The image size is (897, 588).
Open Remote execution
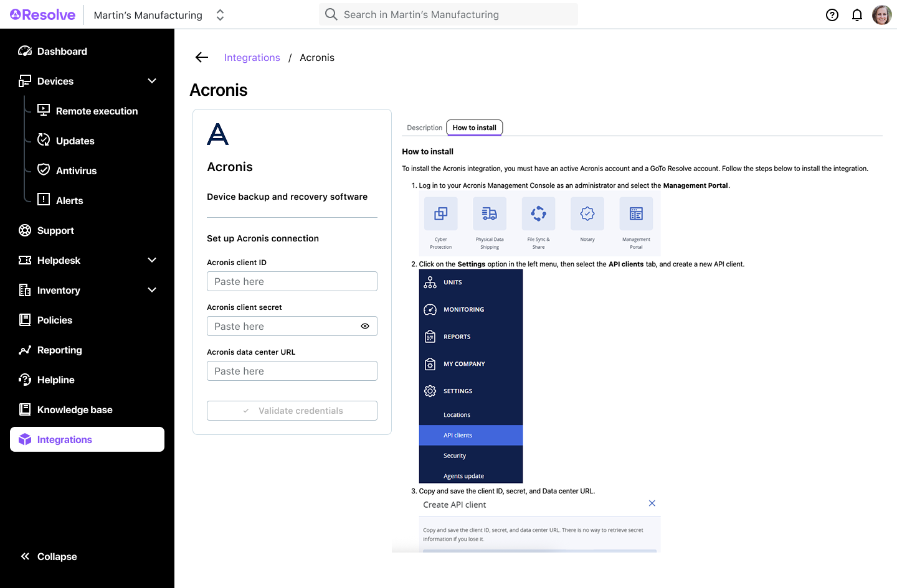97,111
